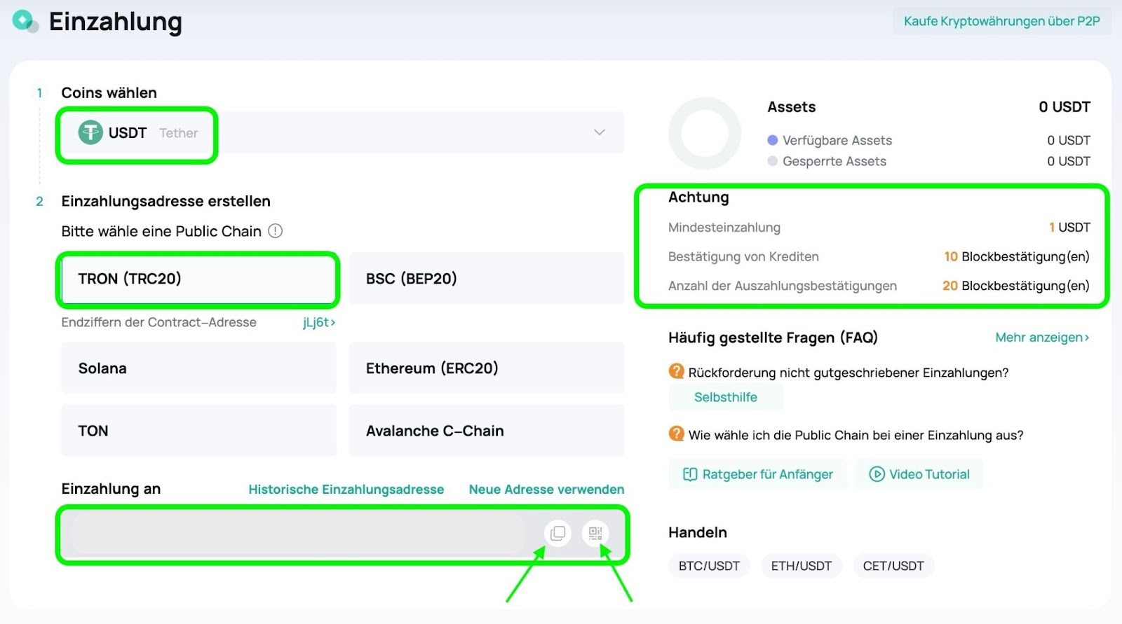Open Historische Einzahlungsadresse
Screen dimensions: 1122x624
[346, 490]
